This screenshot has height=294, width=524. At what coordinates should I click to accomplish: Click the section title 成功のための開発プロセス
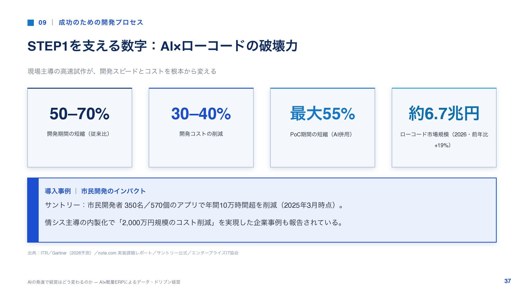click(x=101, y=22)
